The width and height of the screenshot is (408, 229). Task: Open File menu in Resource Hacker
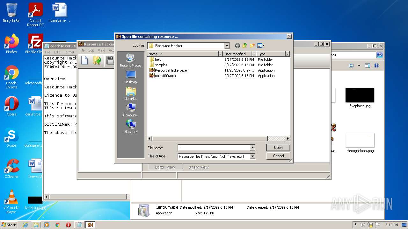pyautogui.click(x=82, y=50)
